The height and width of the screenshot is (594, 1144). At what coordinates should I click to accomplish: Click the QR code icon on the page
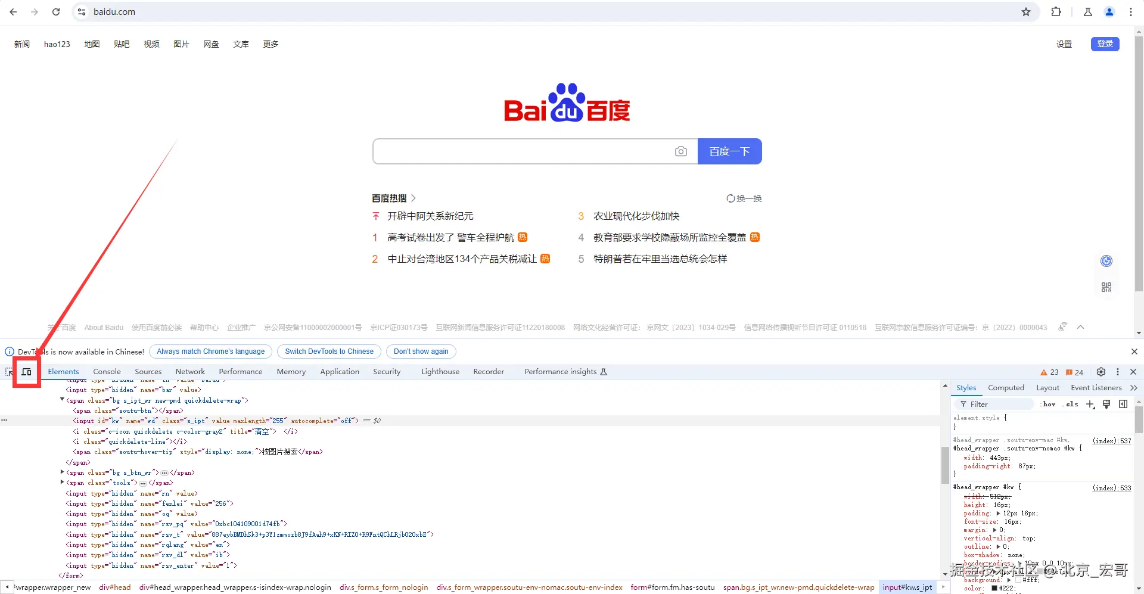[1106, 287]
